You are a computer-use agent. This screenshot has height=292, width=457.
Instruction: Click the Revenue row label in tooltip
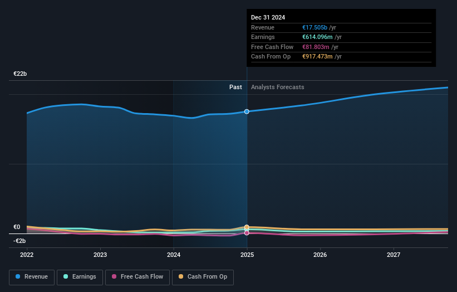[x=263, y=27]
